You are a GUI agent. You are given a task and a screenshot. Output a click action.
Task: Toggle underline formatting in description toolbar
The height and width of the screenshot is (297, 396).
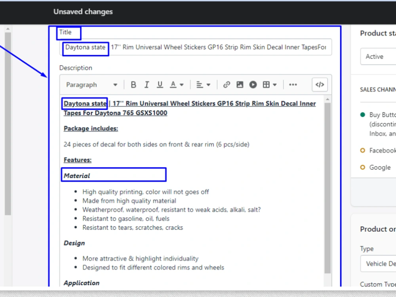[160, 85]
